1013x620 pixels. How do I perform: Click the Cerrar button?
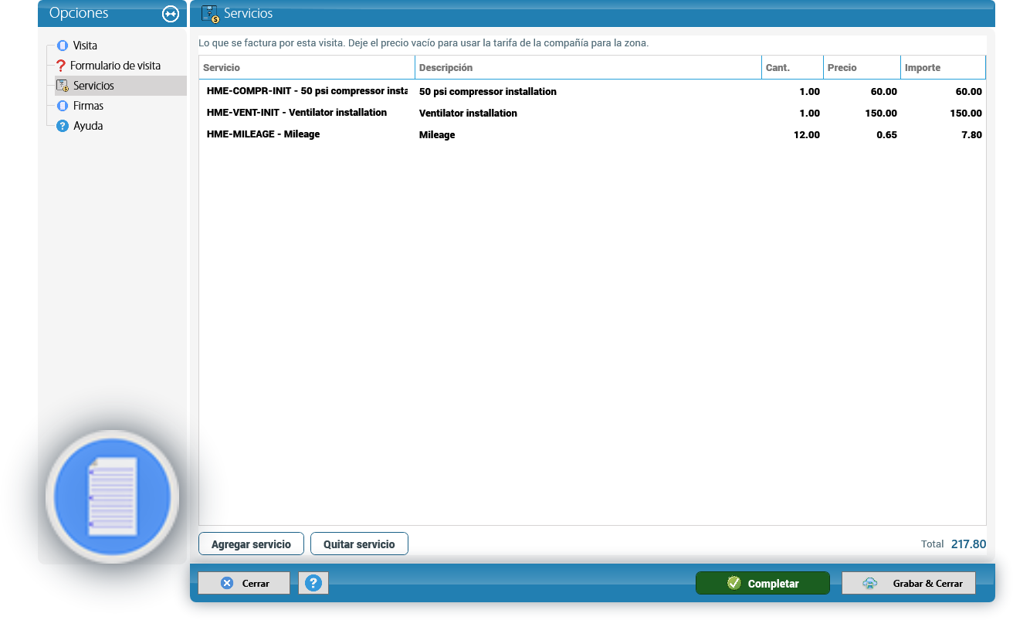[x=244, y=584]
